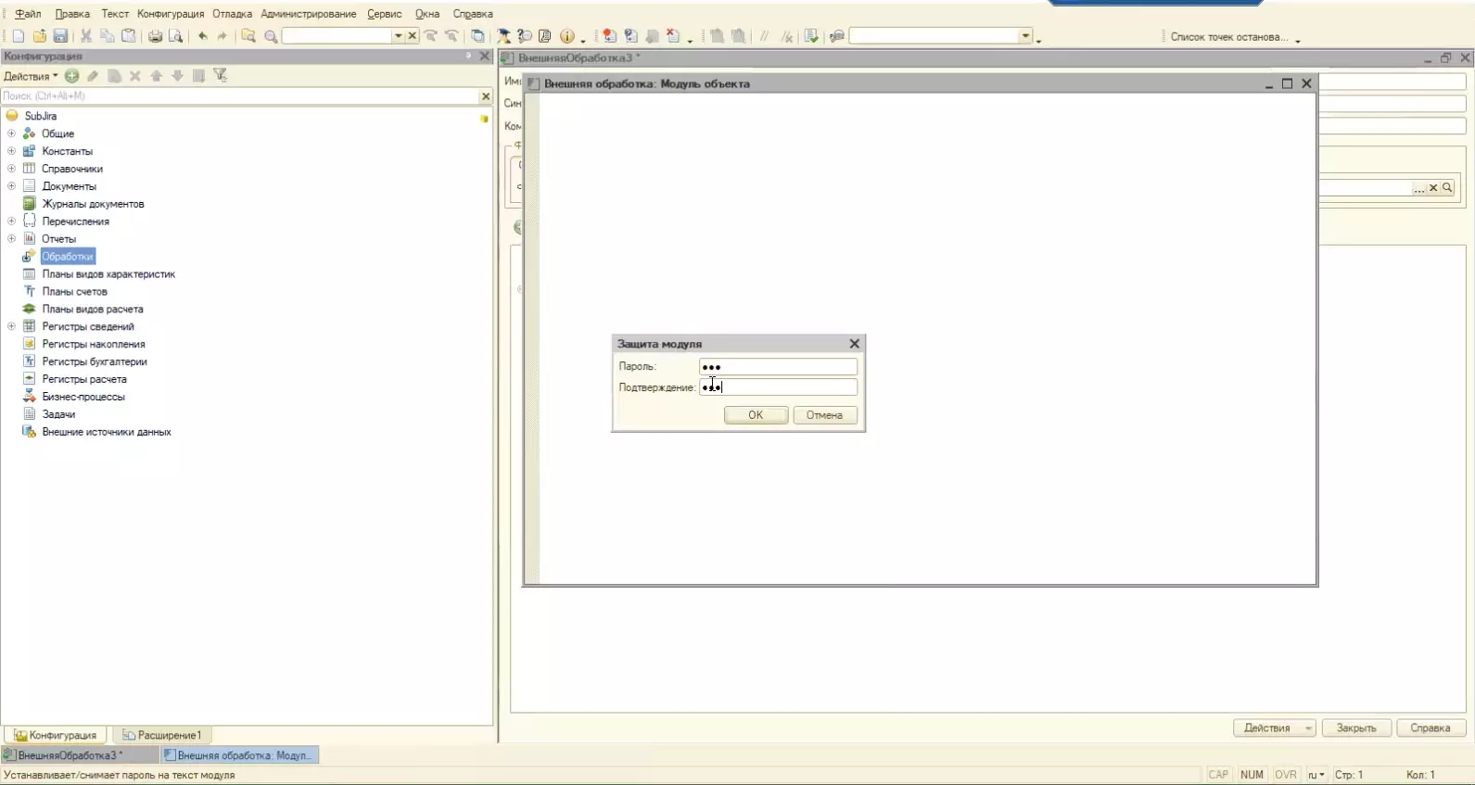Open the Сервис menu
This screenshot has width=1475, height=785.
tap(385, 14)
